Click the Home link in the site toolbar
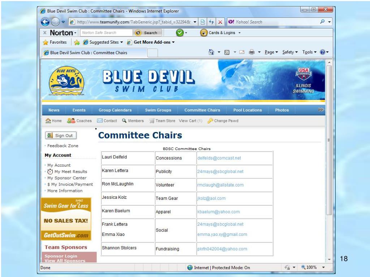Image resolution: width=370 pixels, height=277 pixels. pos(53,120)
